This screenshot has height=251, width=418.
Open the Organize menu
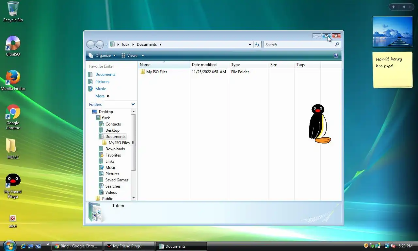pos(102,56)
